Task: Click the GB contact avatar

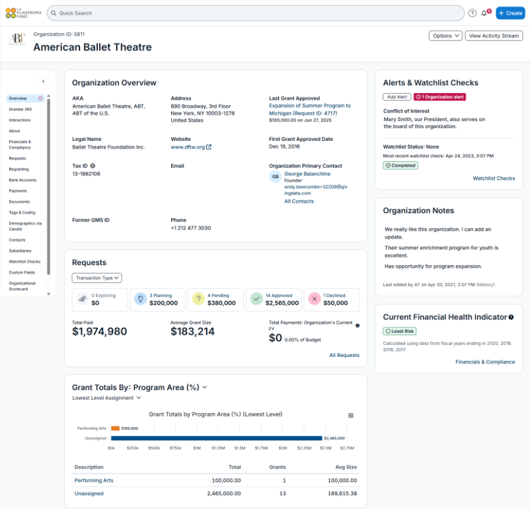Action: pyautogui.click(x=275, y=176)
